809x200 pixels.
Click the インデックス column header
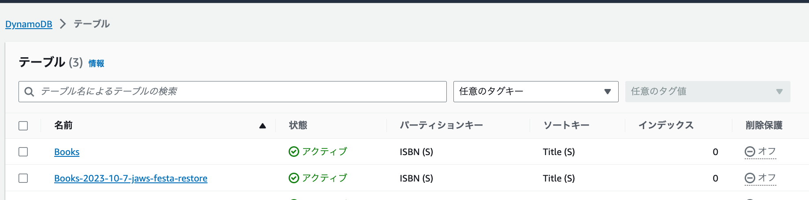click(666, 126)
